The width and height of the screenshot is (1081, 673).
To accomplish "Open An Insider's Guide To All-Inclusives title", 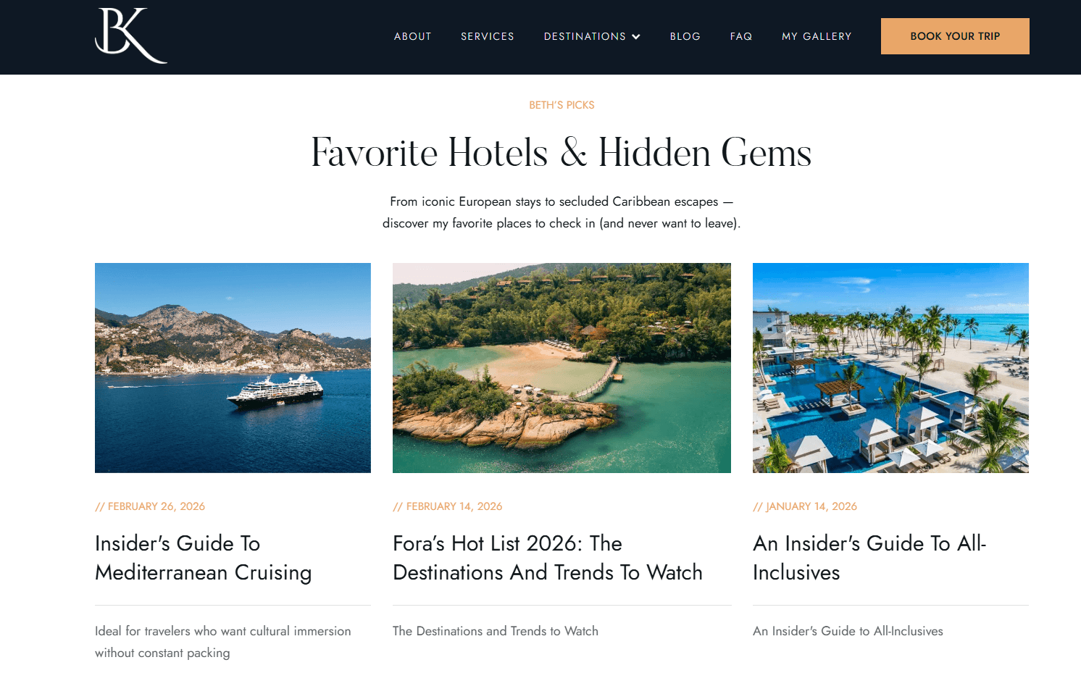I will pyautogui.click(x=869, y=558).
